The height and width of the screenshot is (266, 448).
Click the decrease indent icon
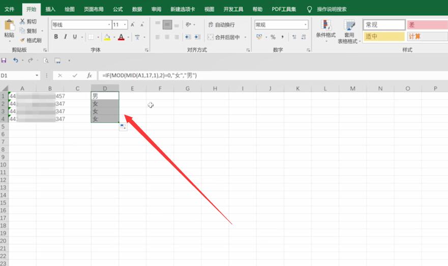pos(188,37)
